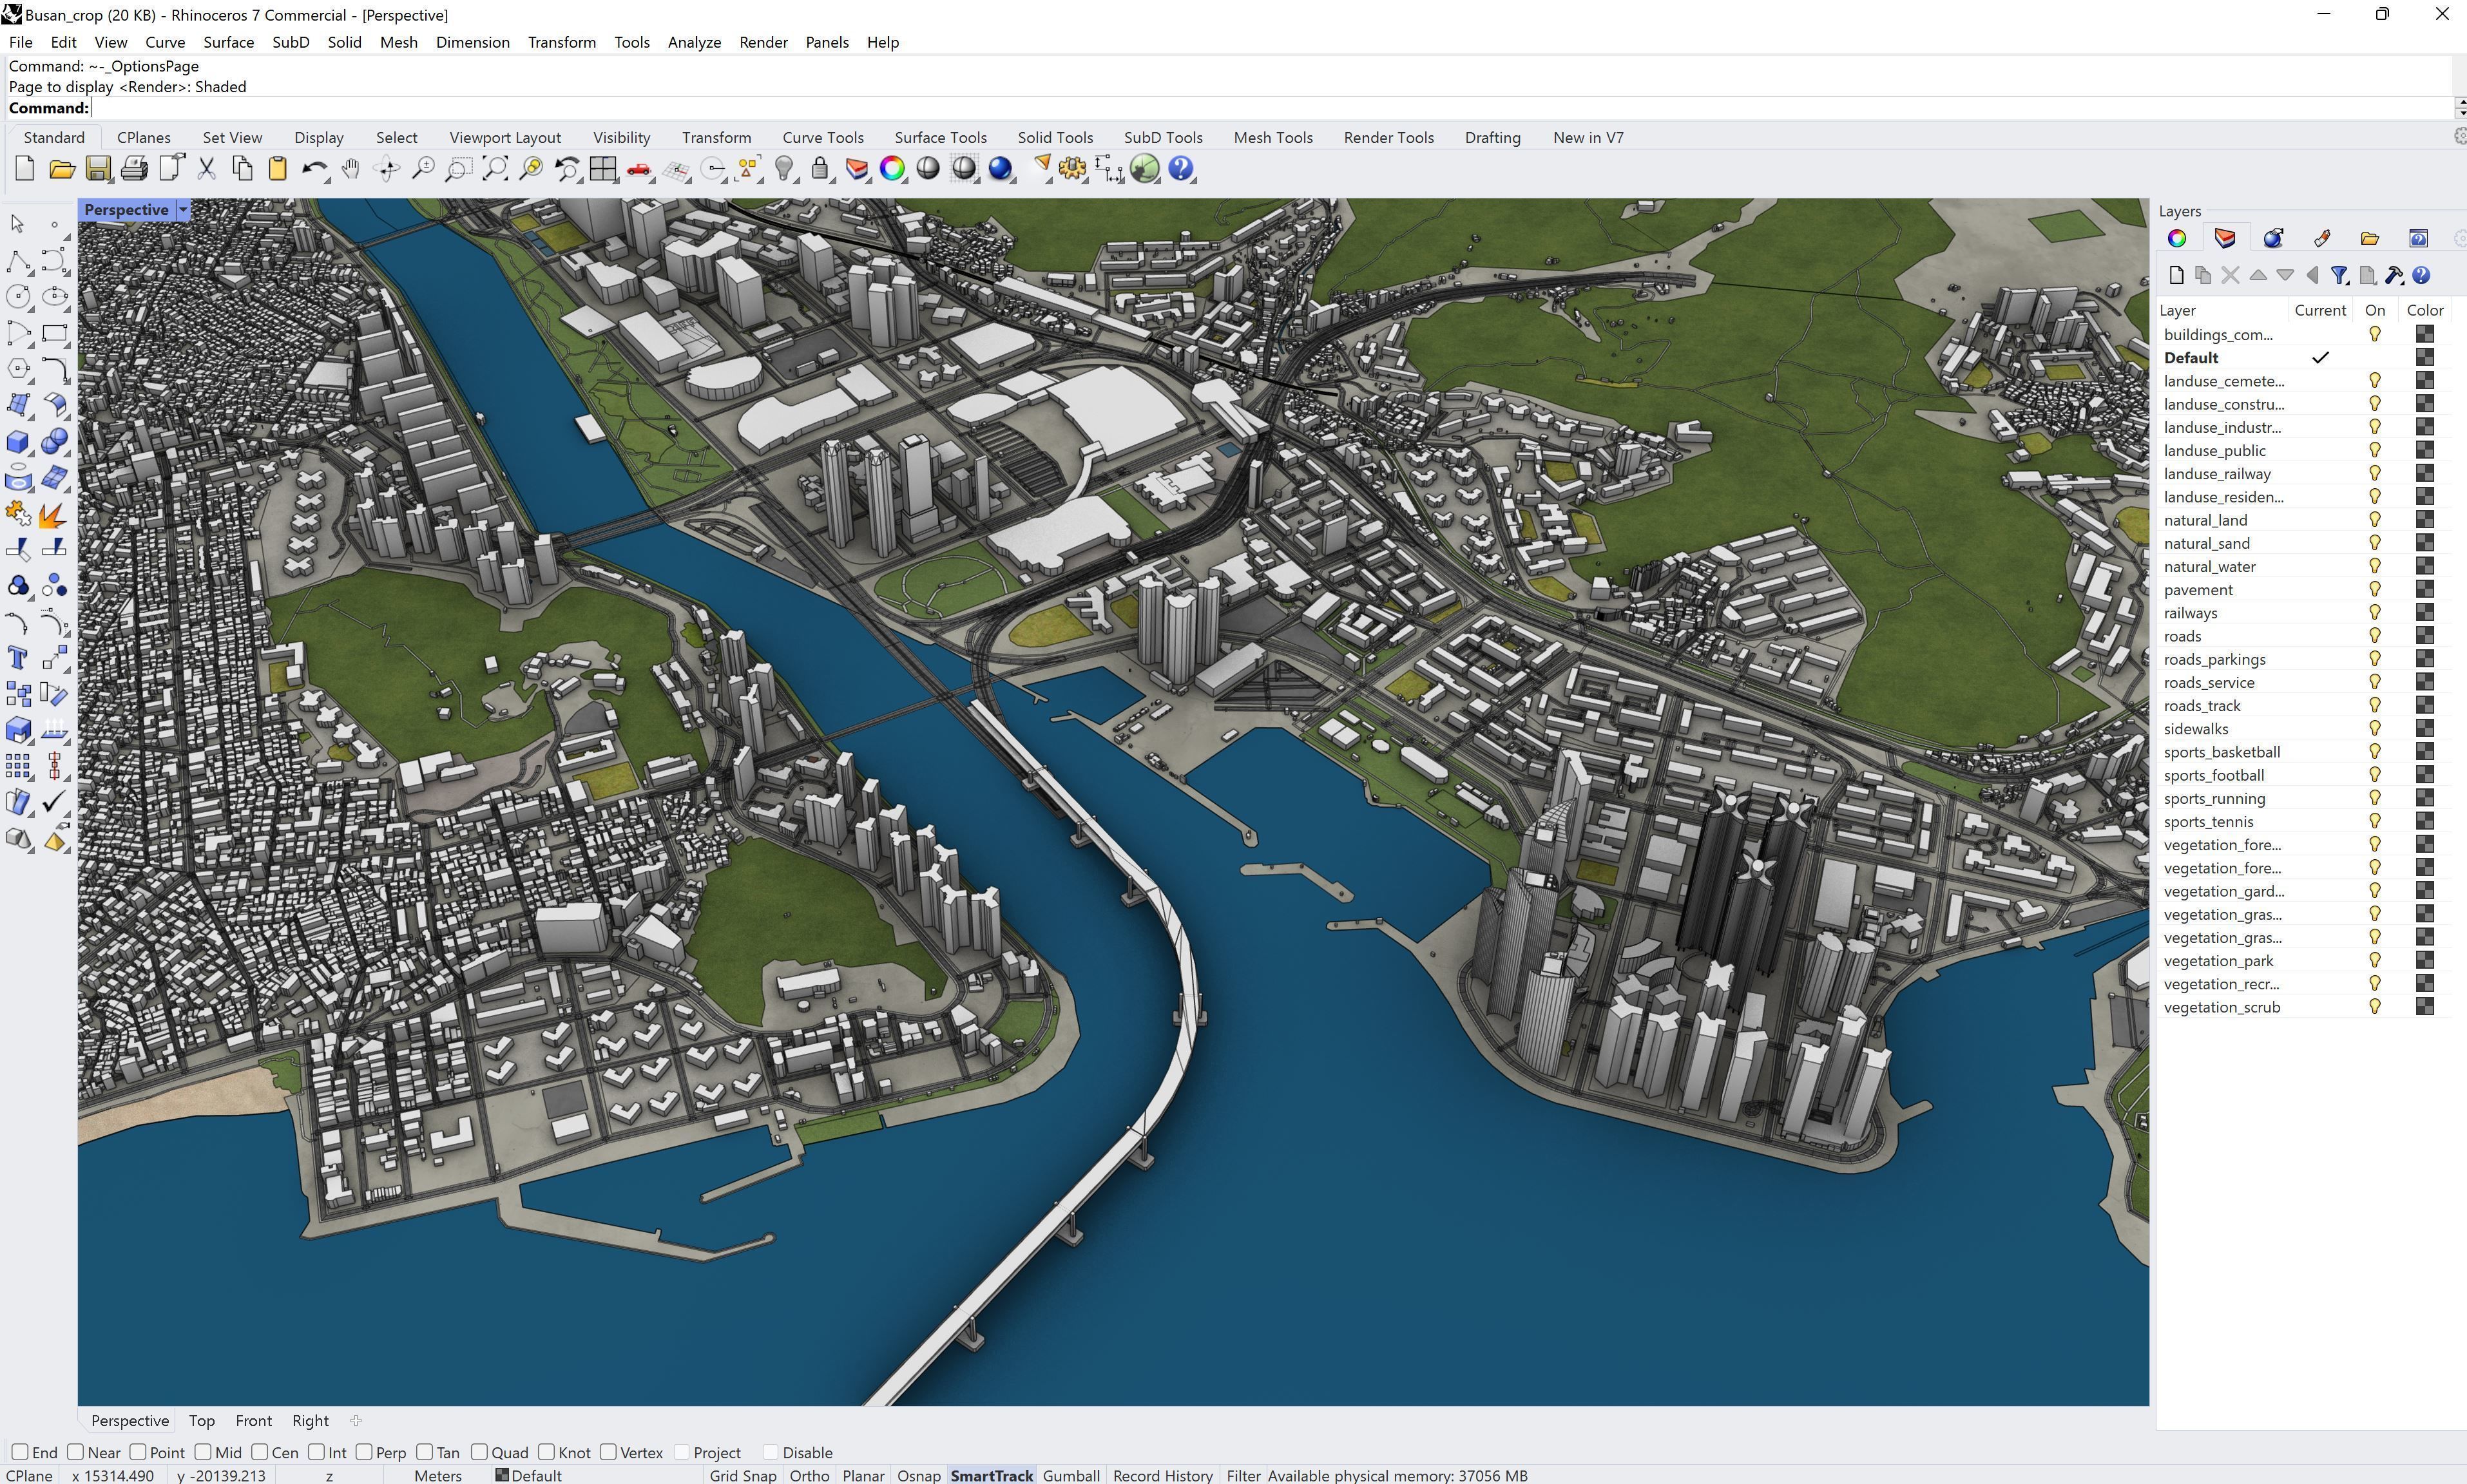Select the Polyline tool in left sidebar
Viewport: 2467px width, 1484px height.
coord(18,261)
